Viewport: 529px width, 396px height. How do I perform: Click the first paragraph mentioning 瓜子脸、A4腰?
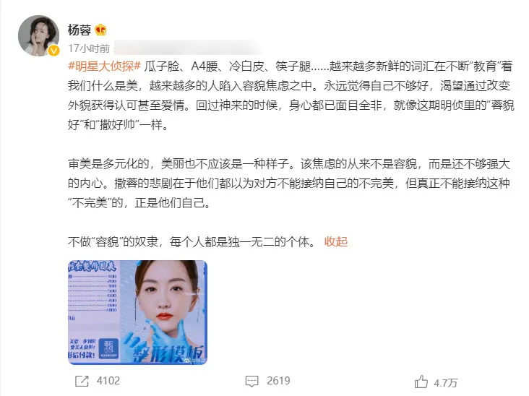(x=291, y=95)
